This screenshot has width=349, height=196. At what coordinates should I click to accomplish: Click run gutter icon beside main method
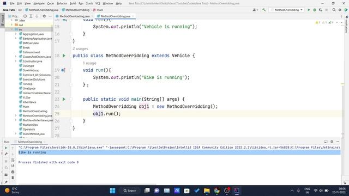pyautogui.click(x=64, y=99)
